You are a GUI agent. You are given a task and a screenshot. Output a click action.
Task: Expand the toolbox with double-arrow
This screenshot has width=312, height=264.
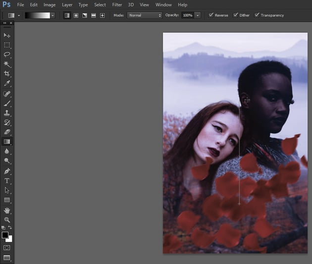pos(5,23)
